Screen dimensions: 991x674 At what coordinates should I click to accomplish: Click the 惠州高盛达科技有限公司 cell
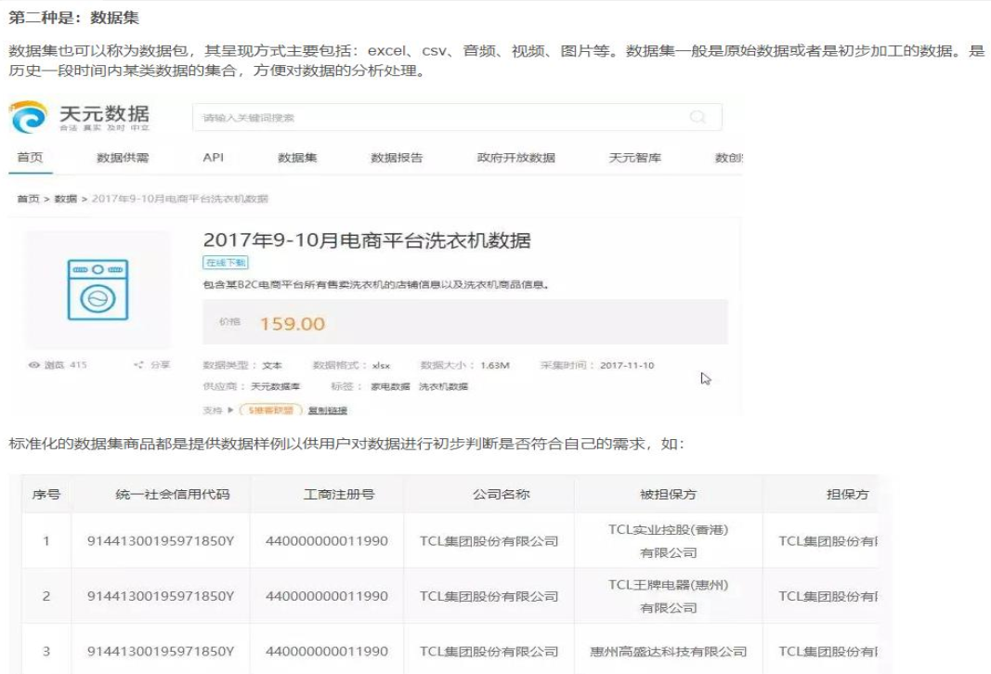click(x=668, y=652)
